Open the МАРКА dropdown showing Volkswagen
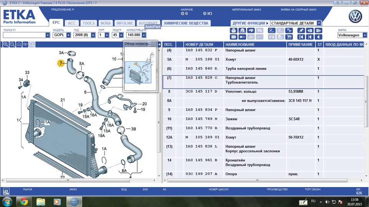Viewport: 369px width, 207px height. click(364, 35)
